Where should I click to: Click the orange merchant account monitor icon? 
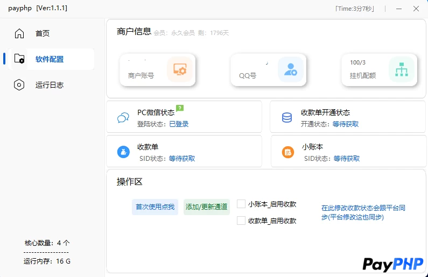pyautogui.click(x=180, y=69)
